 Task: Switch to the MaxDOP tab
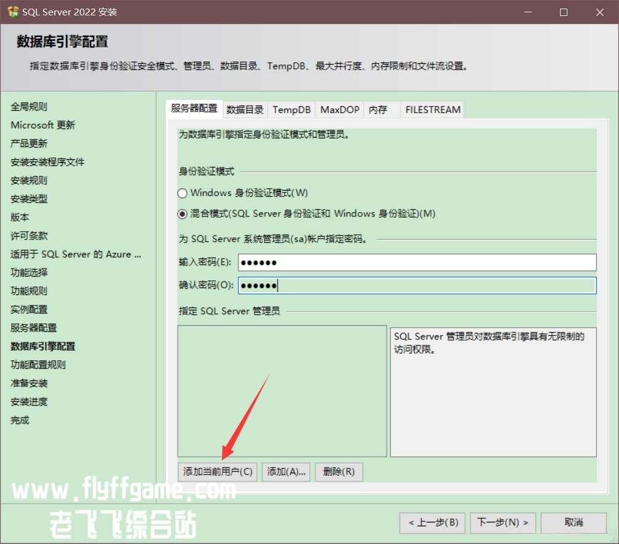click(x=340, y=110)
